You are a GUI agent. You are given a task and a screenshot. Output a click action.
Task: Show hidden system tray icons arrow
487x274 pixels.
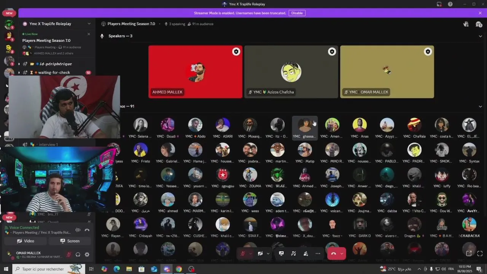click(x=420, y=269)
